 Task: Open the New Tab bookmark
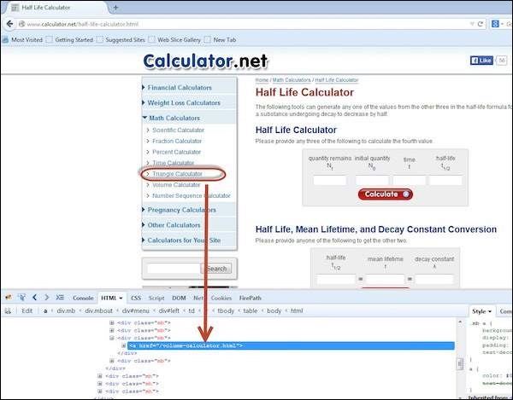221,40
